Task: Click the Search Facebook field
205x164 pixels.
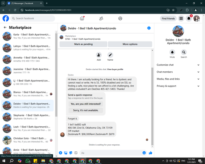Action: 33,18
